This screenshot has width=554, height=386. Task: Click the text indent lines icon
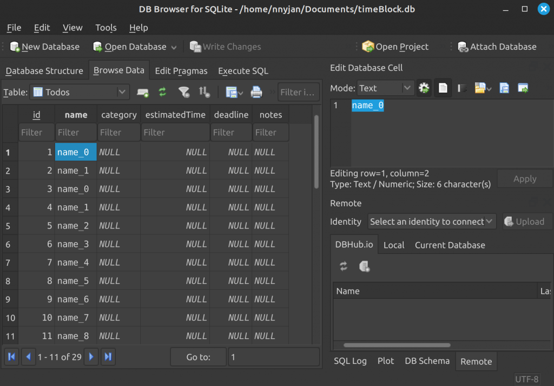pyautogui.click(x=462, y=88)
